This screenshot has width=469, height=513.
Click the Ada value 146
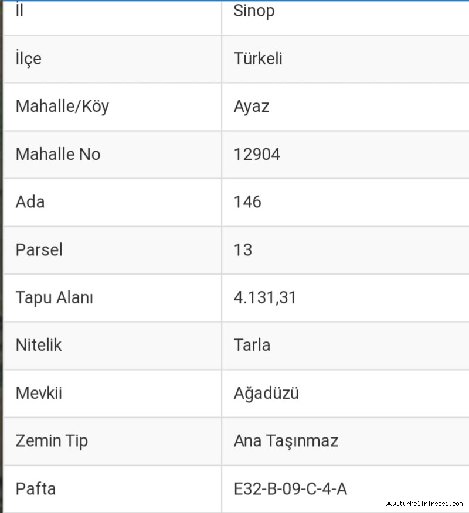(247, 202)
